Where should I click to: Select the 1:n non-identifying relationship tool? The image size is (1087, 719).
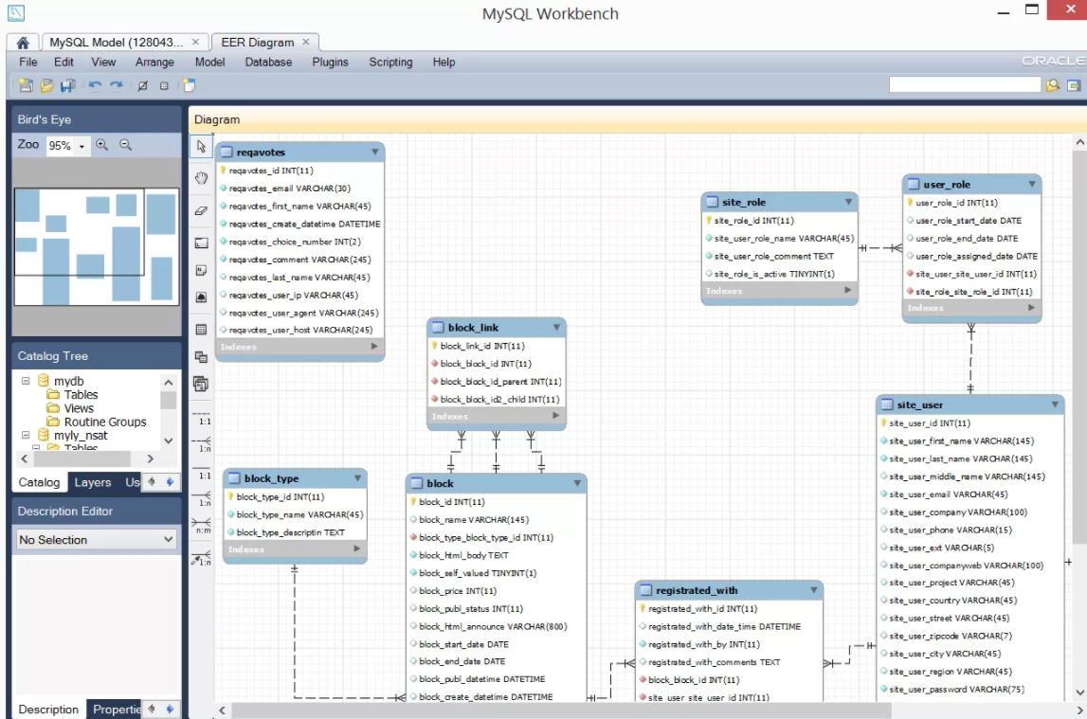coord(202,444)
